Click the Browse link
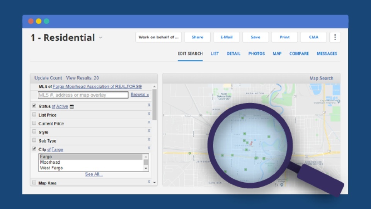 (x=140, y=94)
